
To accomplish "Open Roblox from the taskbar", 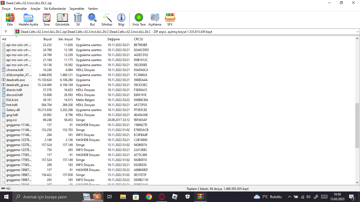I will [x=175, y=197].
